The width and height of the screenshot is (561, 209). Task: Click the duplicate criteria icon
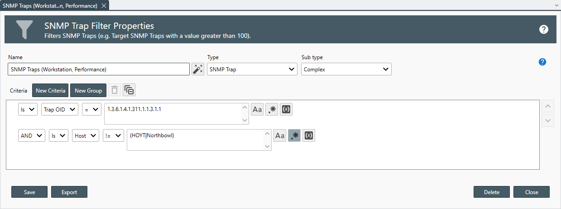[x=129, y=90]
